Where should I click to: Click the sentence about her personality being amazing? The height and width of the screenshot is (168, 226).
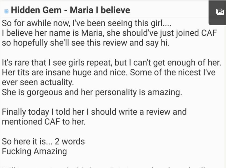click(x=92, y=92)
